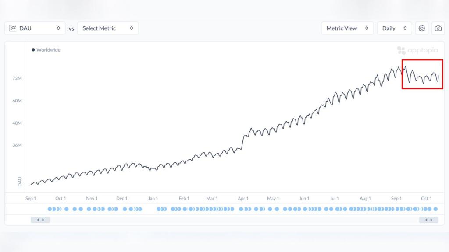Image resolution: width=449 pixels, height=252 pixels.
Task: Click the Apptopia logo watermark
Action: point(417,50)
